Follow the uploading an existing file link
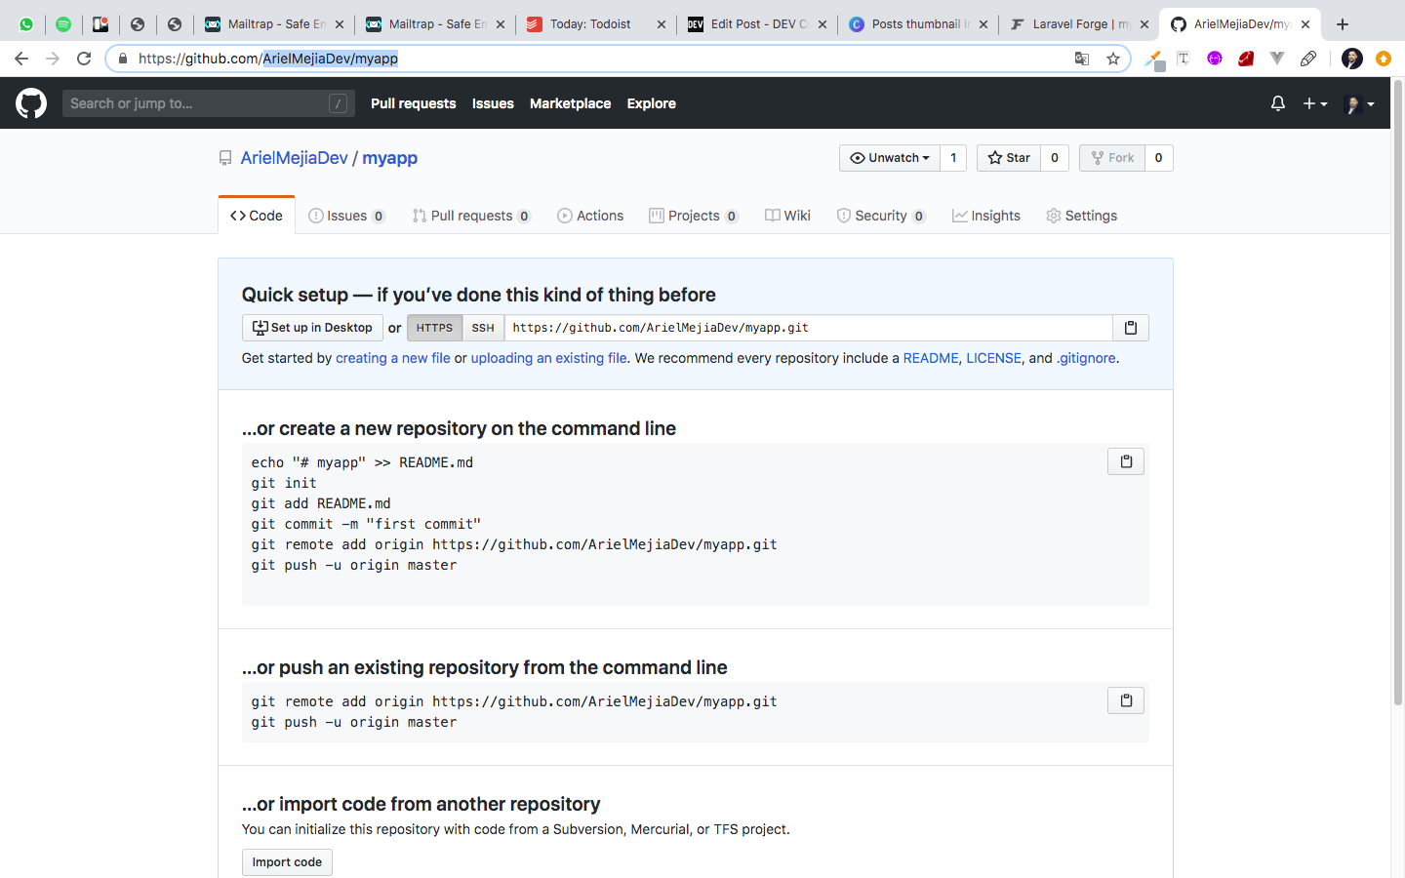This screenshot has height=878, width=1405. [x=549, y=358]
